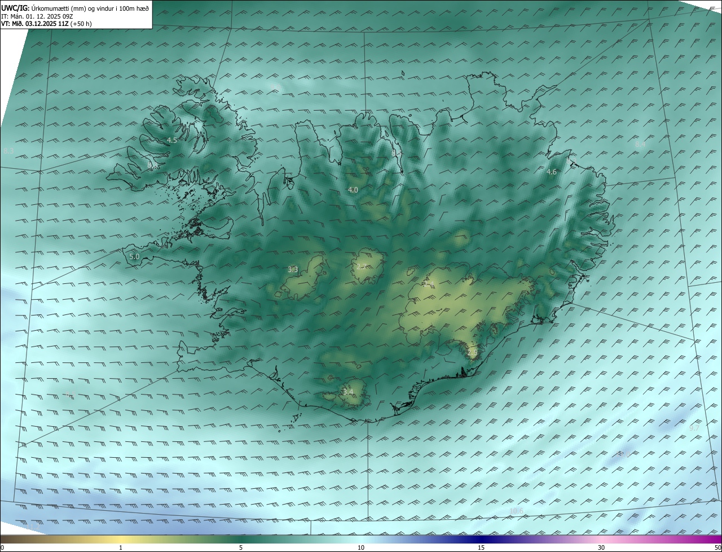This screenshot has height=552, width=722.
Task: Click the 3.4 value on the southern glacier
Action: (348, 391)
